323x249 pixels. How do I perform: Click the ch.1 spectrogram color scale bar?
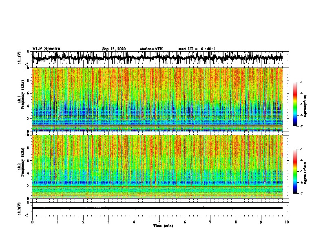[x=295, y=104]
